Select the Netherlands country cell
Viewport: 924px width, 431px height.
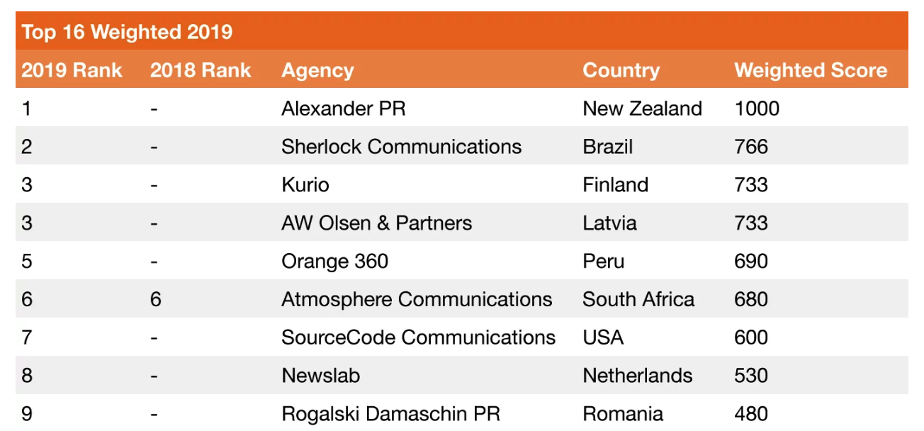point(638,376)
